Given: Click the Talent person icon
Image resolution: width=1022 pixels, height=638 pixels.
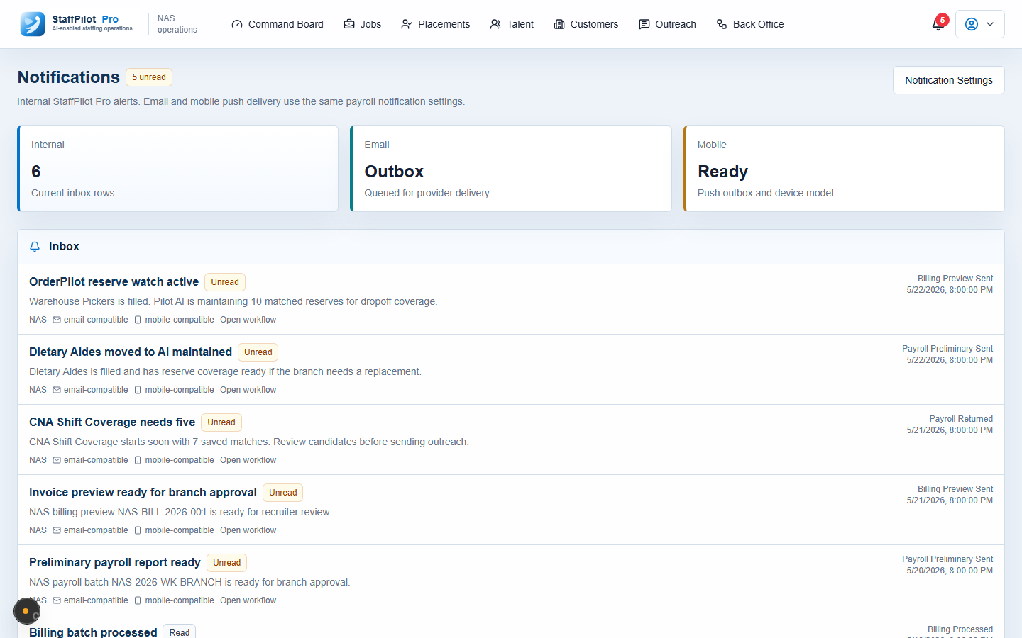Looking at the screenshot, I should pos(495,24).
